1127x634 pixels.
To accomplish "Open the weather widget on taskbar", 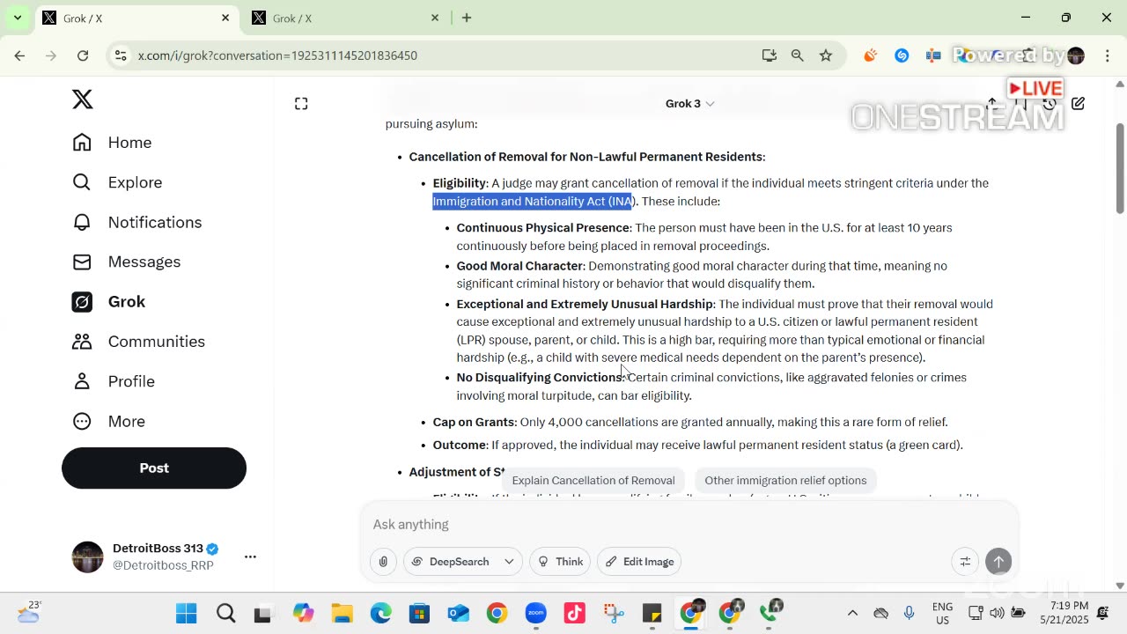I will click(28, 613).
